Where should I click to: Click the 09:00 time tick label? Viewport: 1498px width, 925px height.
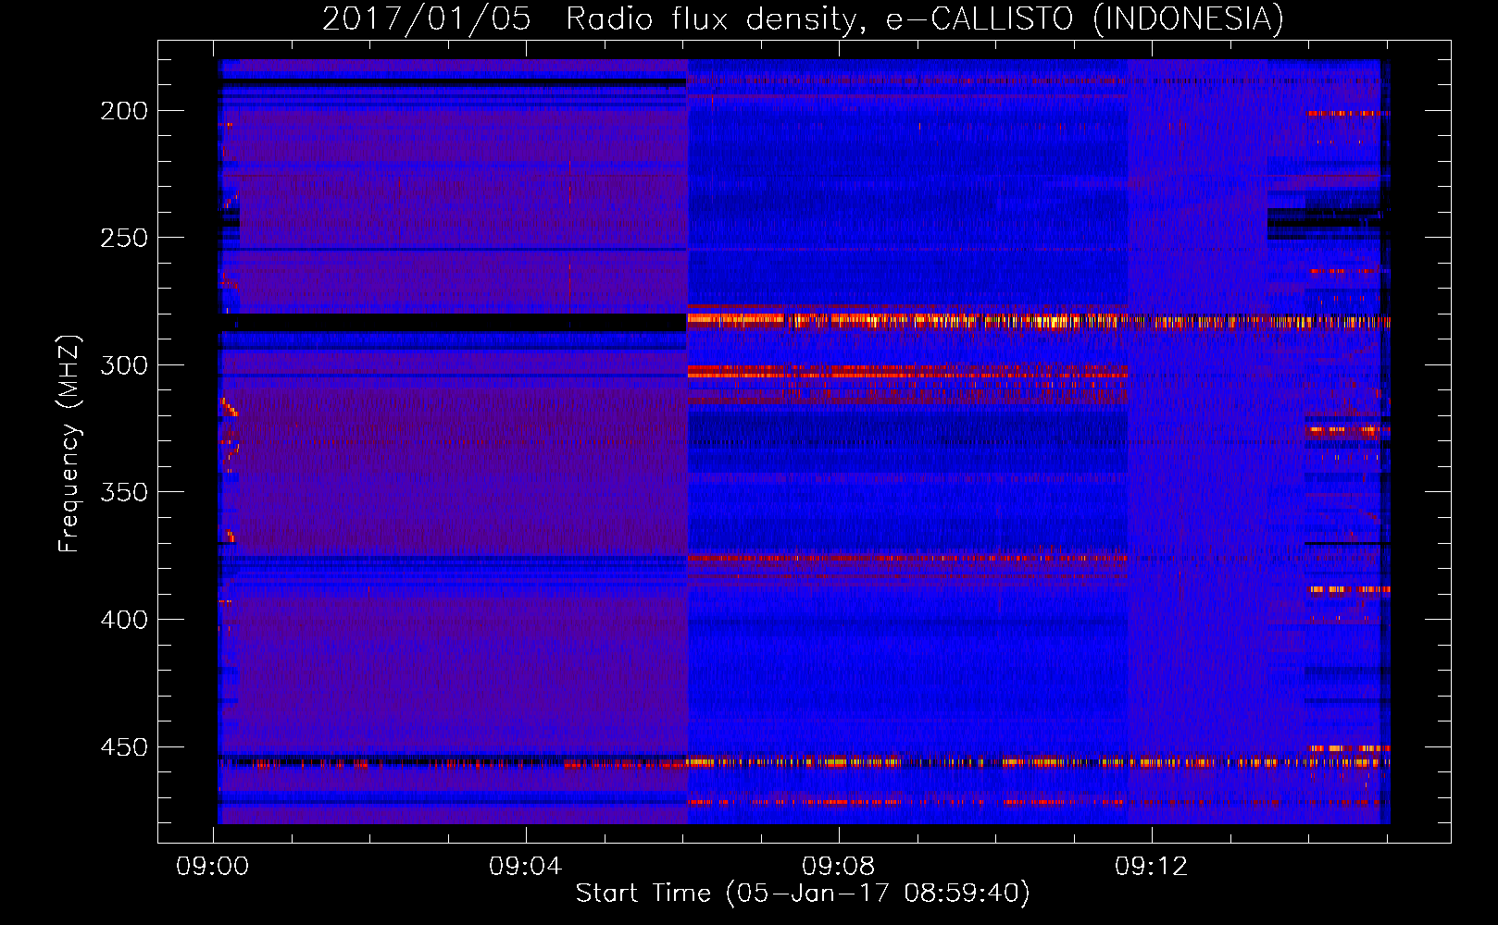pos(213,867)
